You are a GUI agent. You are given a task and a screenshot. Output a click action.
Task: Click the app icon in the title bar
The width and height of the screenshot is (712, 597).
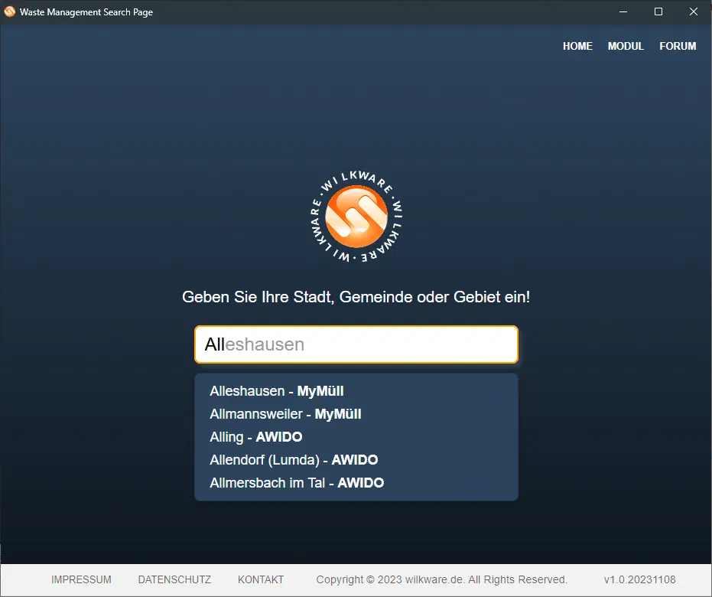(x=9, y=11)
